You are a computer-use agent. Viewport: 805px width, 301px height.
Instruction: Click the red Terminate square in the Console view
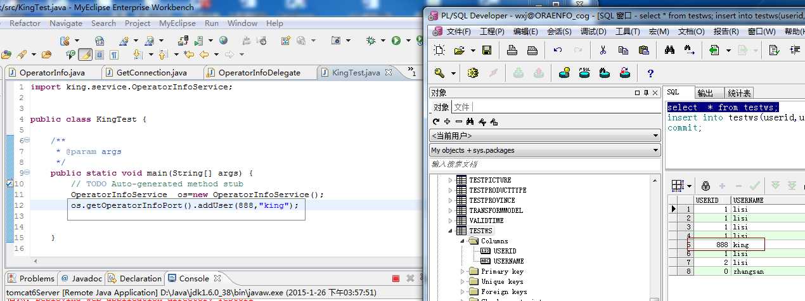396,279
